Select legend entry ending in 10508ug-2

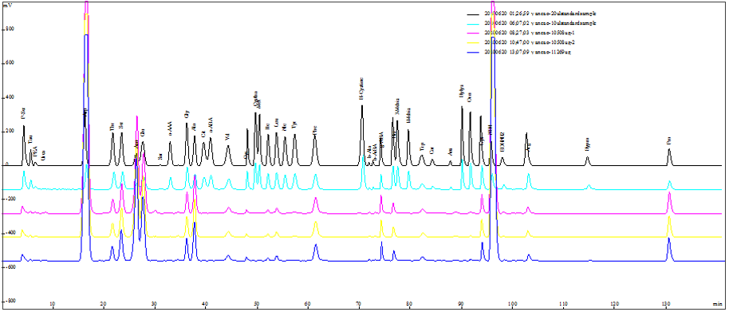tap(530, 42)
